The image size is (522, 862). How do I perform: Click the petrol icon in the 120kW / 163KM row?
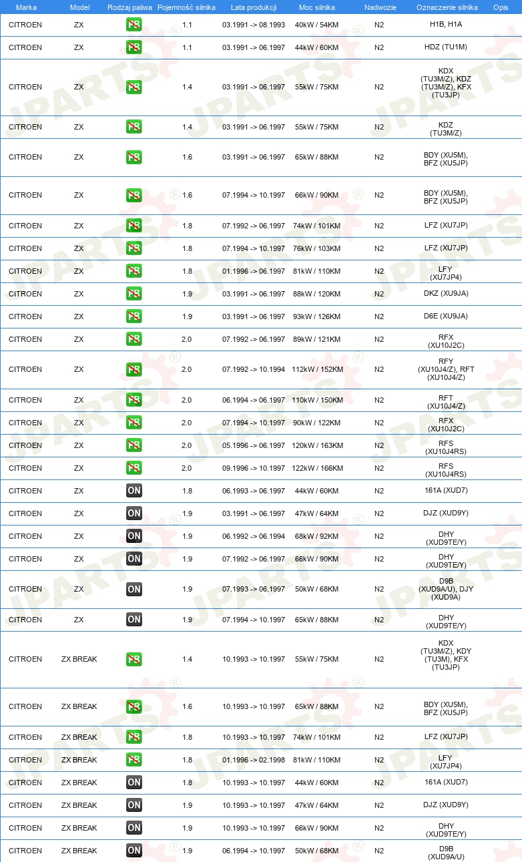point(134,445)
